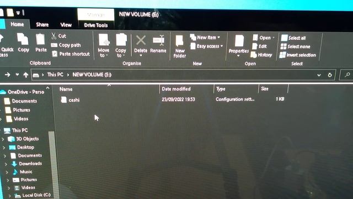Refresh the current folder view
The image size is (353, 199).
pos(330,75)
